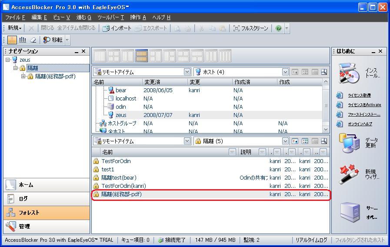
Task: Open the 管理 navigation section
Action: 47,227
